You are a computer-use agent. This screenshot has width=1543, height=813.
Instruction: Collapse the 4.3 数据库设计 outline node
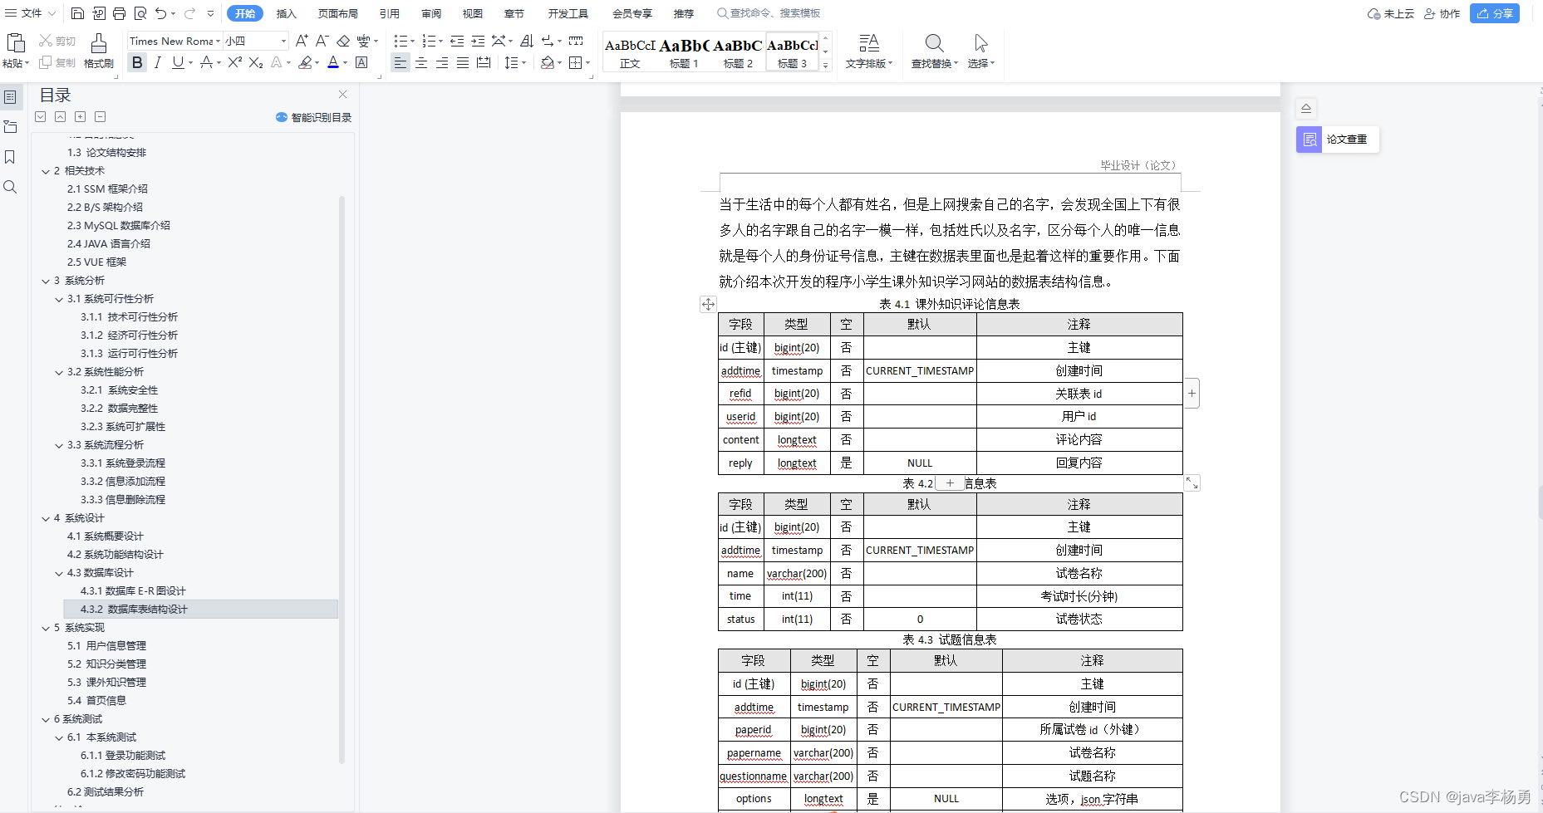(59, 573)
